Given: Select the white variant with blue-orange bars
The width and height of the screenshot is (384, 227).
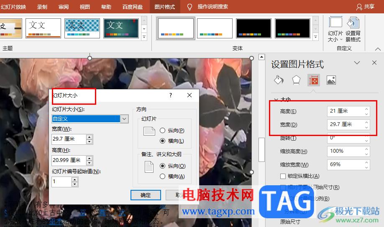Looking at the screenshot, I should pos(176,28).
